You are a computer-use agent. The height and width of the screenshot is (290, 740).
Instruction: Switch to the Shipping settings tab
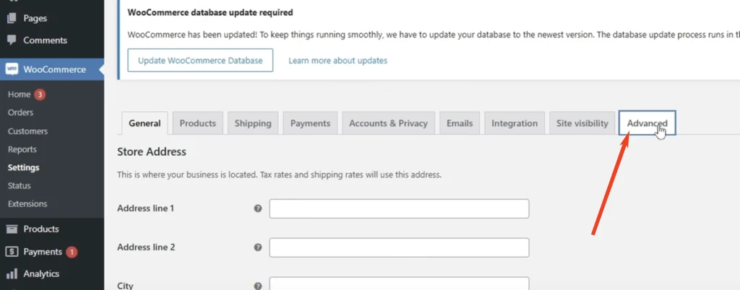click(253, 123)
